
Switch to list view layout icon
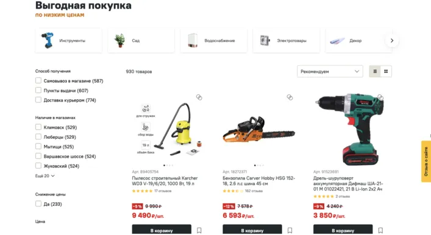pos(375,71)
